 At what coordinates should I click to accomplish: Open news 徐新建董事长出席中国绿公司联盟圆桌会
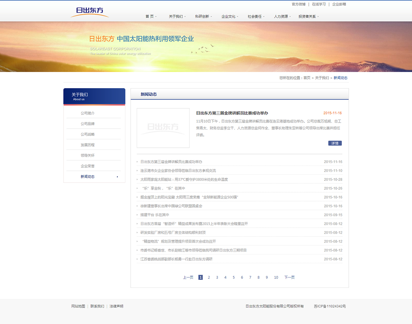pos(171,206)
